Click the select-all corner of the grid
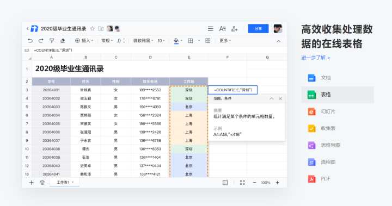This screenshot has height=206, width=392. tap(27, 58)
